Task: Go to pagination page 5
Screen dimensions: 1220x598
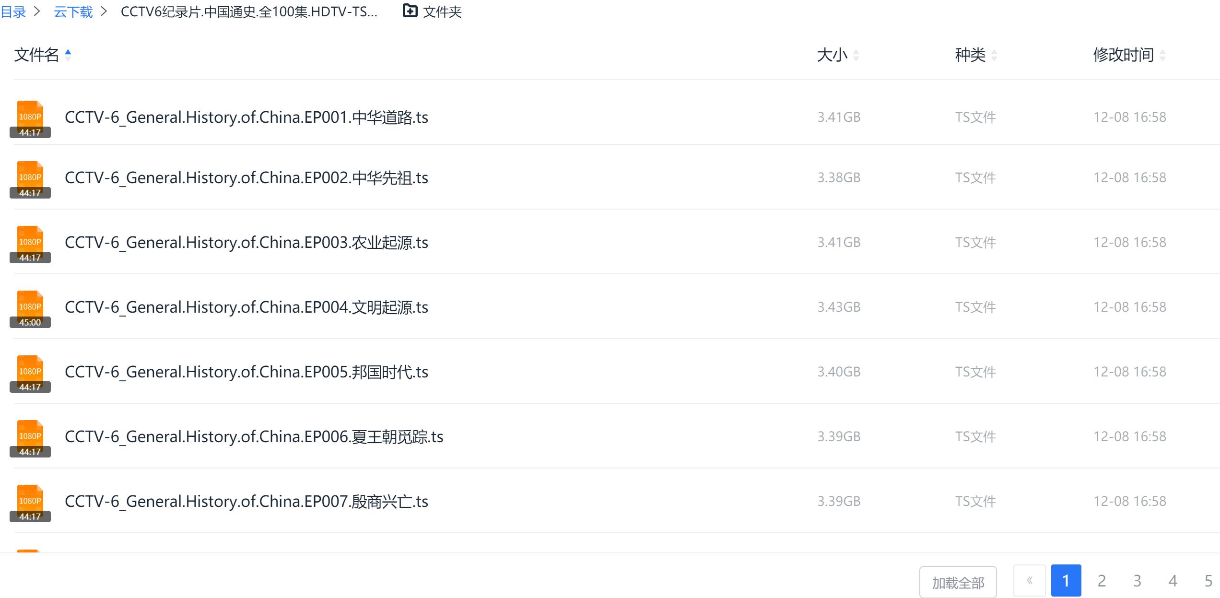Action: [1208, 581]
